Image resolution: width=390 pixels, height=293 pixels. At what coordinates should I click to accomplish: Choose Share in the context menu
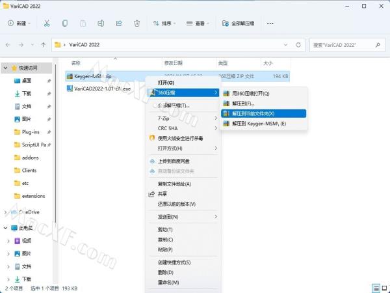183,194
